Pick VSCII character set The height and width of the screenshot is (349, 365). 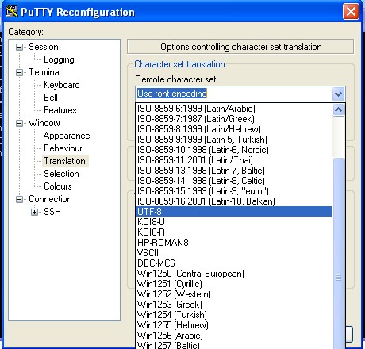coord(234,253)
